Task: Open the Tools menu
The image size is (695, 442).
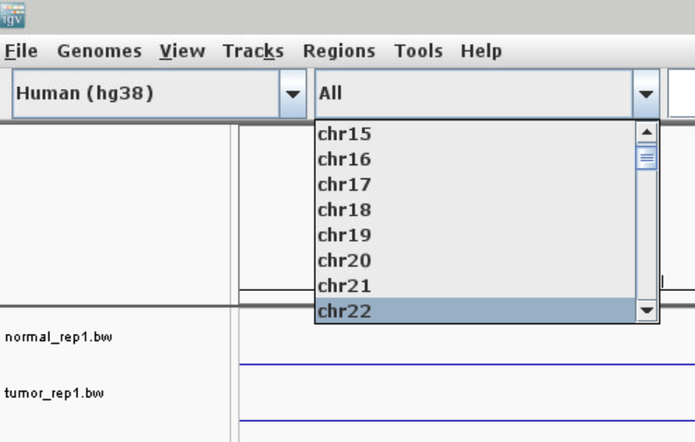Action: tap(418, 51)
